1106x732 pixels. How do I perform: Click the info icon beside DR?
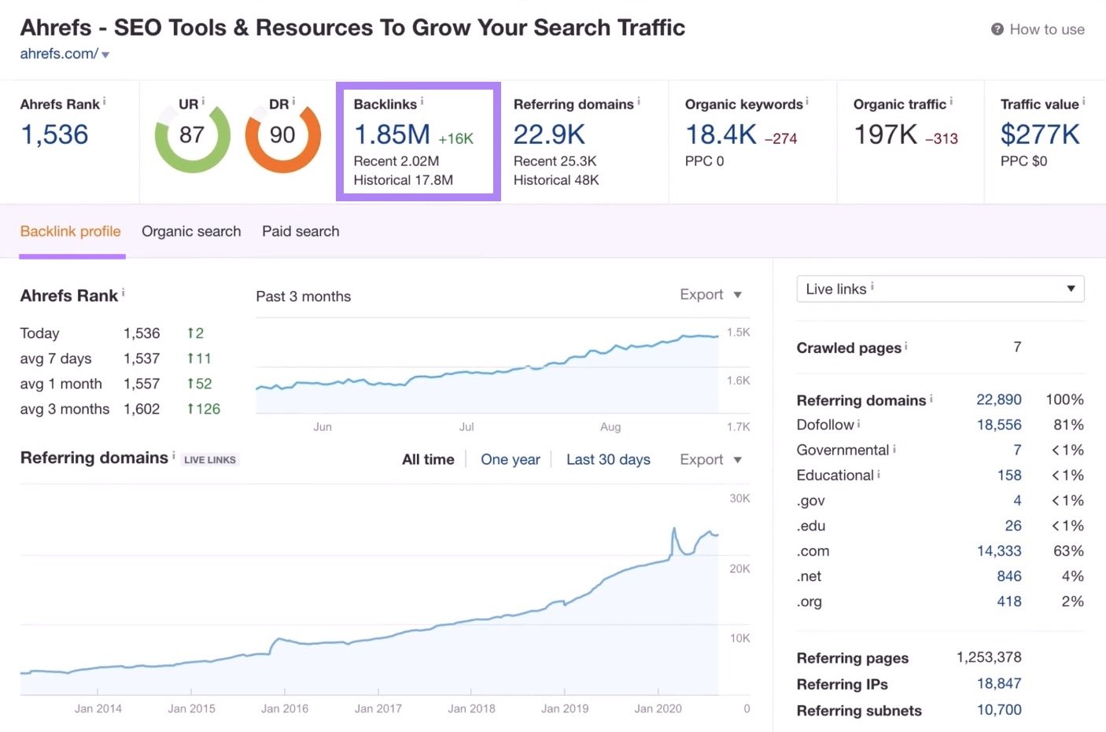pos(293,101)
